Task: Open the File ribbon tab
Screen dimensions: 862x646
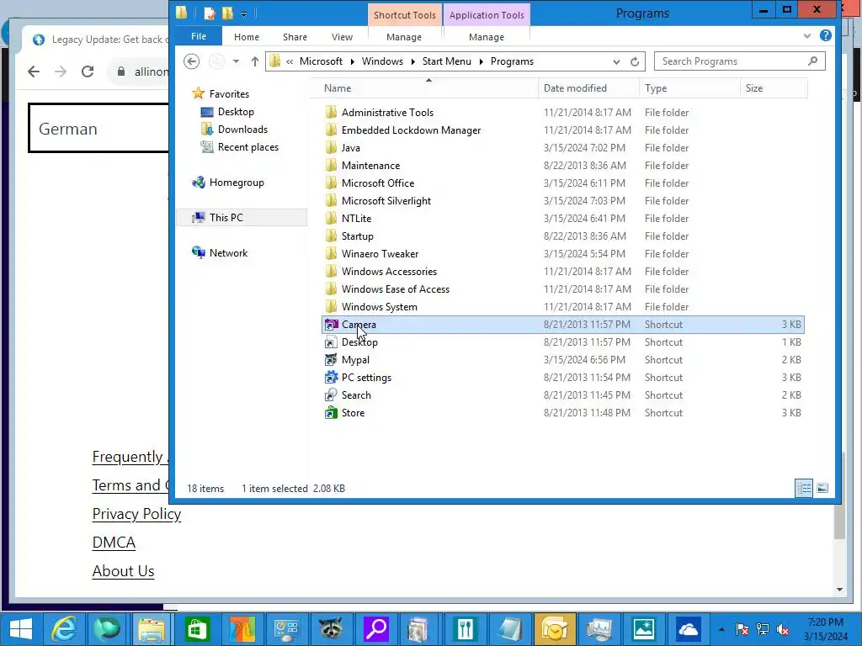Action: click(x=199, y=36)
